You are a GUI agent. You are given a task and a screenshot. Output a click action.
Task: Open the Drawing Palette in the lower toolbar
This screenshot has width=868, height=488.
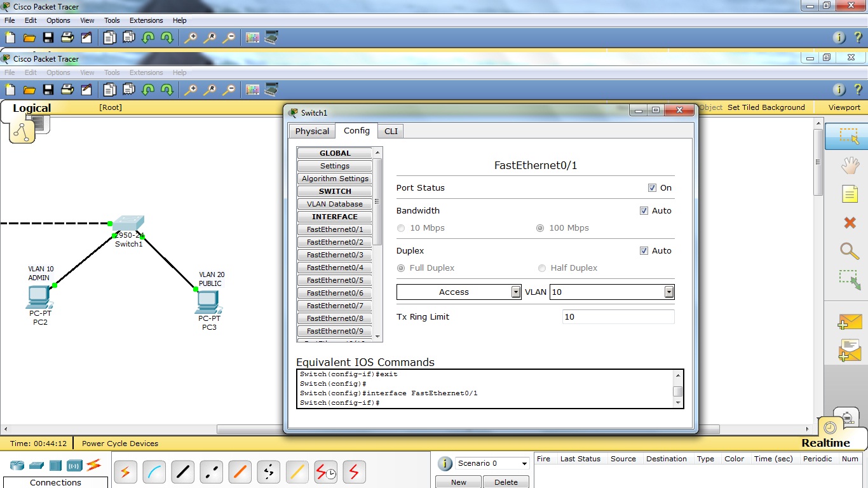tap(252, 90)
